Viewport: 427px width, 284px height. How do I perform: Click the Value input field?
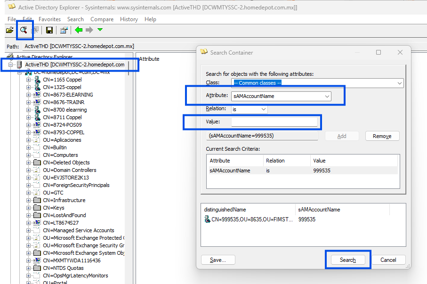coord(274,122)
